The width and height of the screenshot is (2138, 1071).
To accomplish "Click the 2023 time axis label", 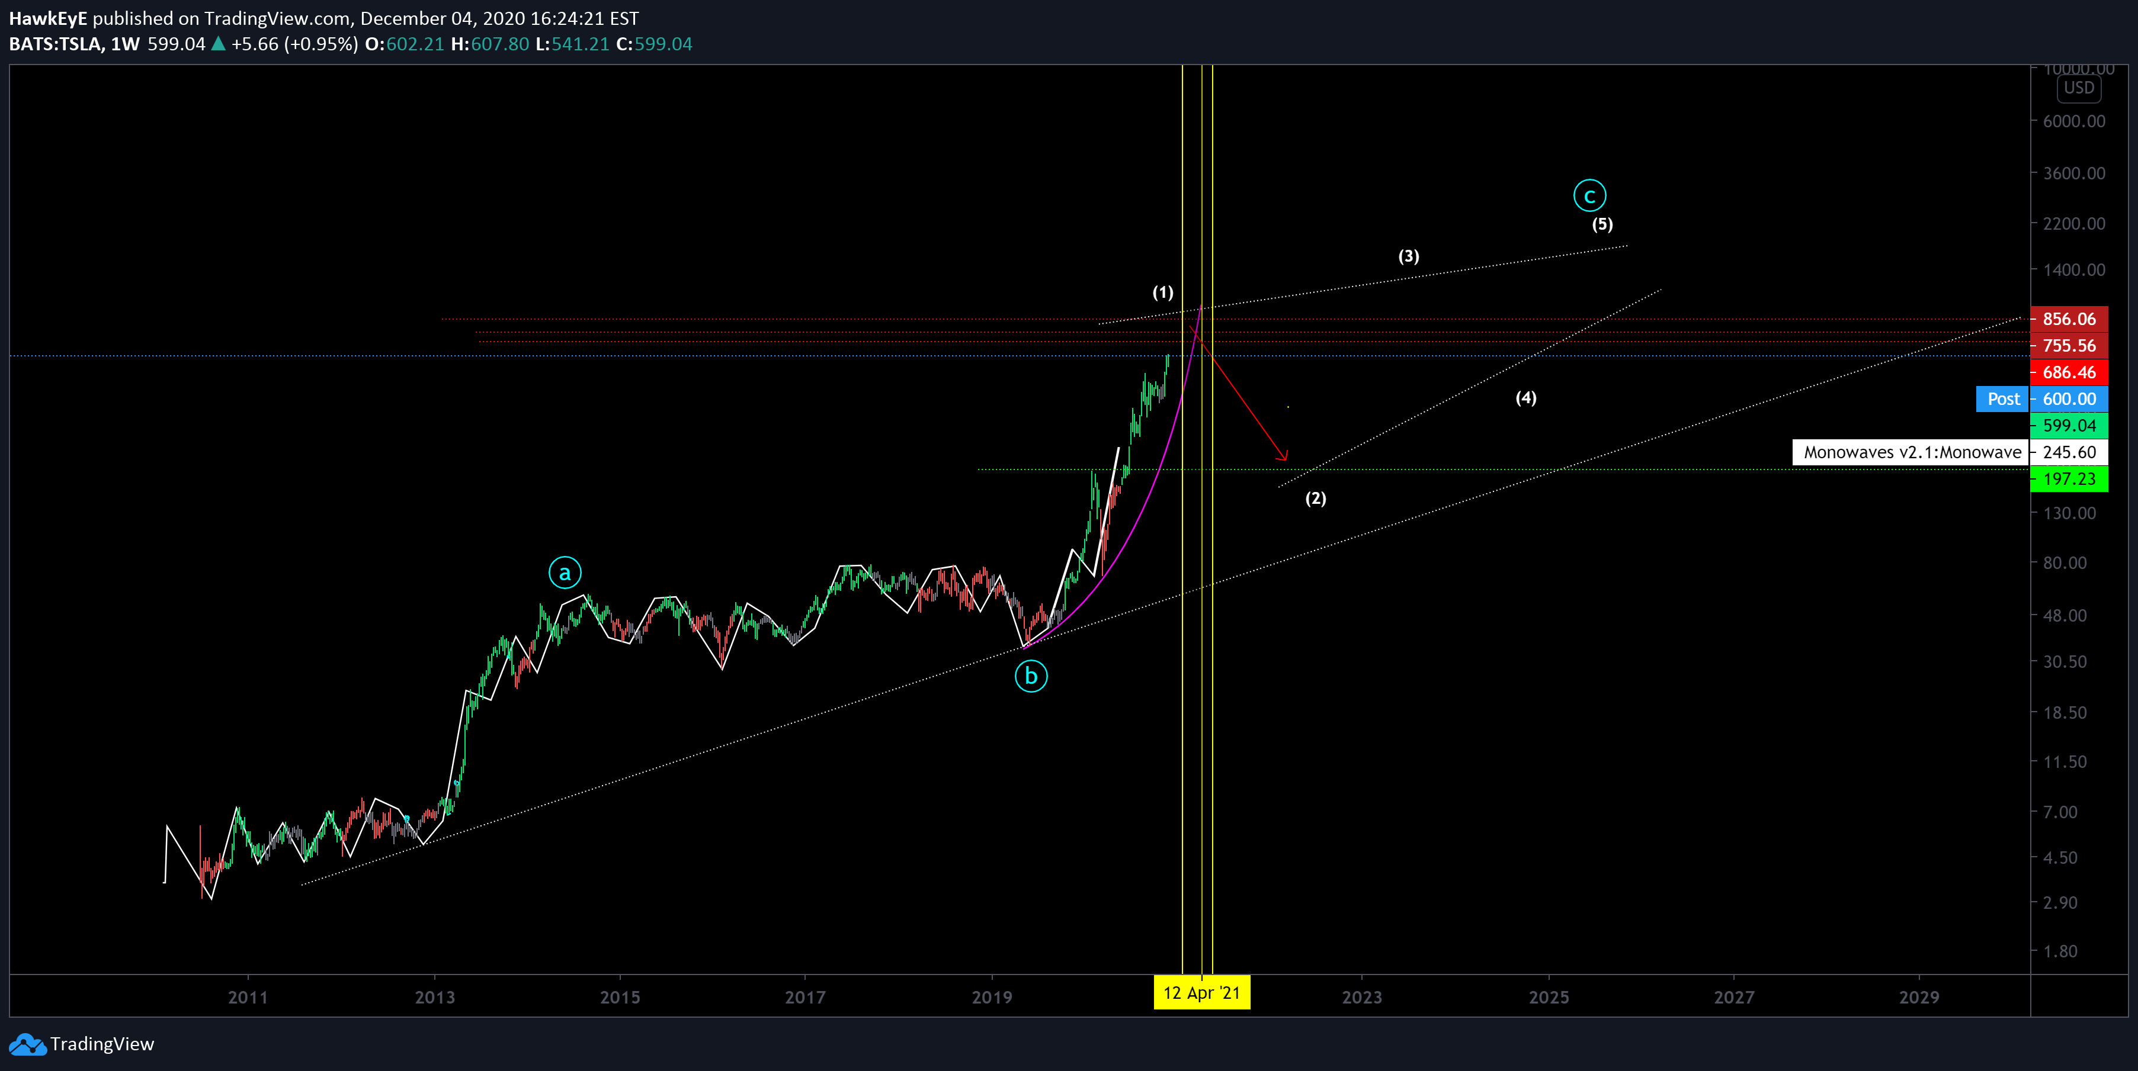I will pyautogui.click(x=1362, y=997).
